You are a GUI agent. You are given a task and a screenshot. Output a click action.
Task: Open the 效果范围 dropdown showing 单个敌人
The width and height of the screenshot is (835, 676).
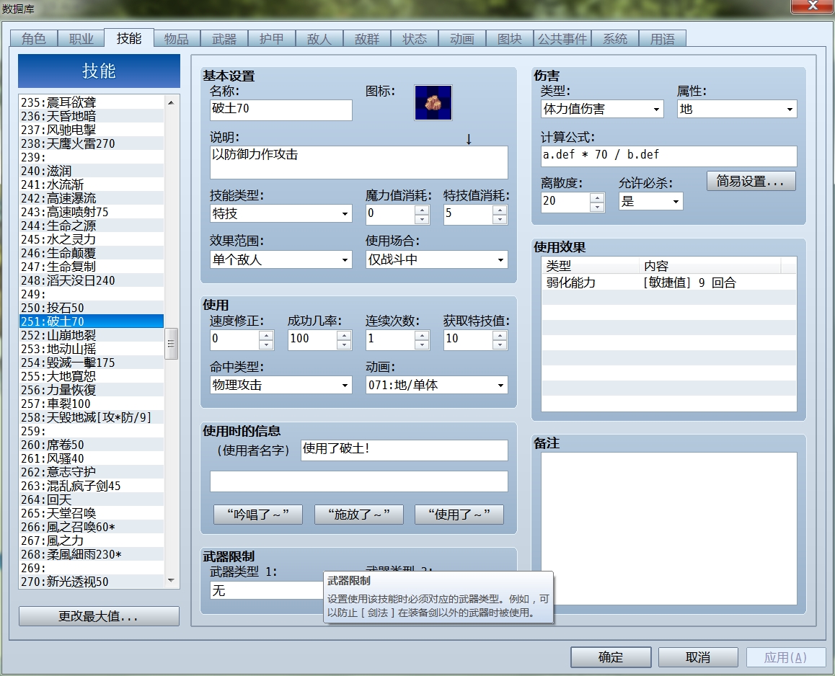pos(280,259)
